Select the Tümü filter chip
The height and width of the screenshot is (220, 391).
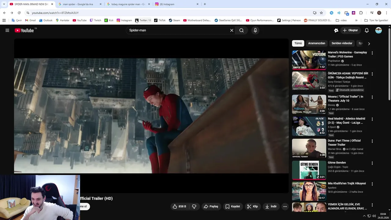(x=298, y=43)
